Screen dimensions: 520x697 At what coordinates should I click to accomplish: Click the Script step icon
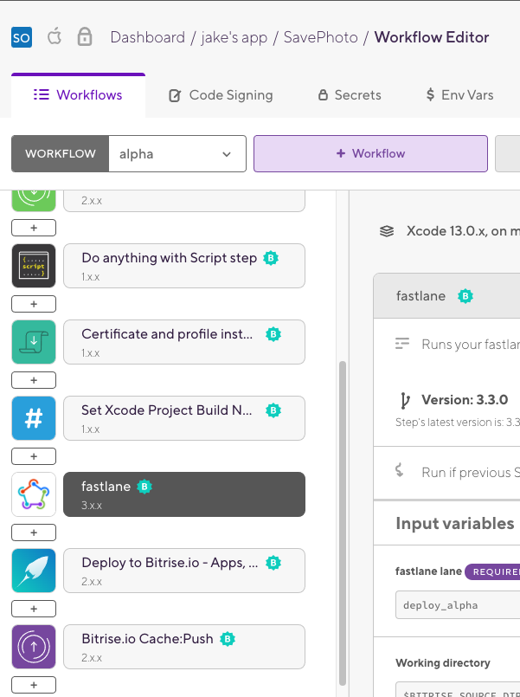[x=34, y=266]
